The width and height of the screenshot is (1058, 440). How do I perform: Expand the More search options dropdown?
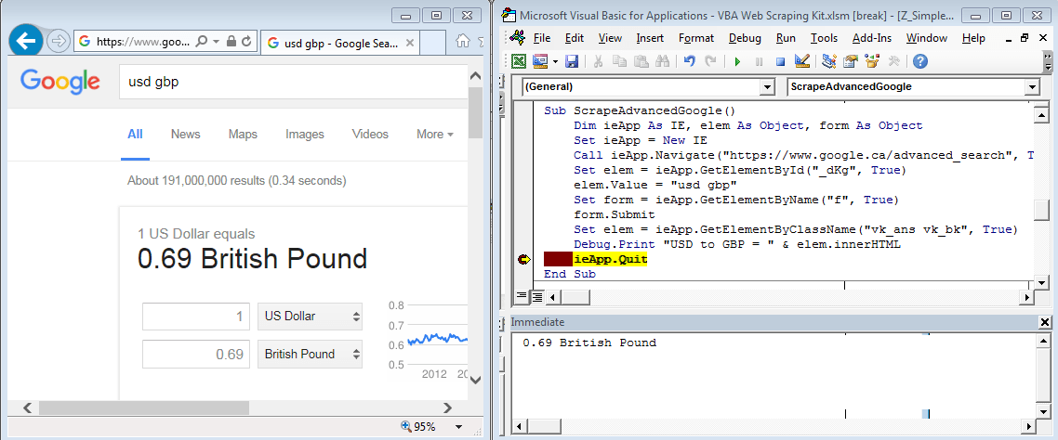tap(434, 134)
